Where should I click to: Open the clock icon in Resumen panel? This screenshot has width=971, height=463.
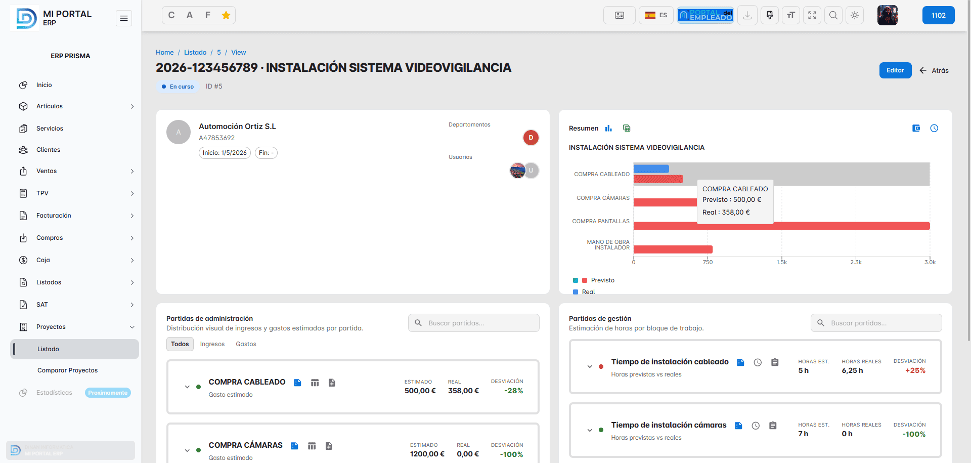point(934,129)
